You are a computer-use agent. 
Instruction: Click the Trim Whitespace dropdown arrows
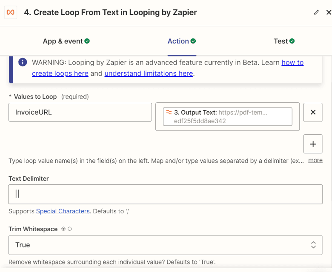[x=313, y=245]
